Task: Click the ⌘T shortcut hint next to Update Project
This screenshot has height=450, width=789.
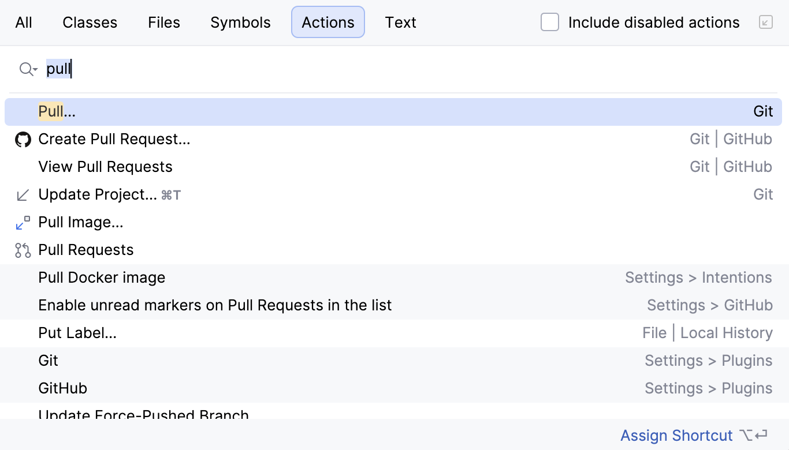Action: pyautogui.click(x=172, y=195)
